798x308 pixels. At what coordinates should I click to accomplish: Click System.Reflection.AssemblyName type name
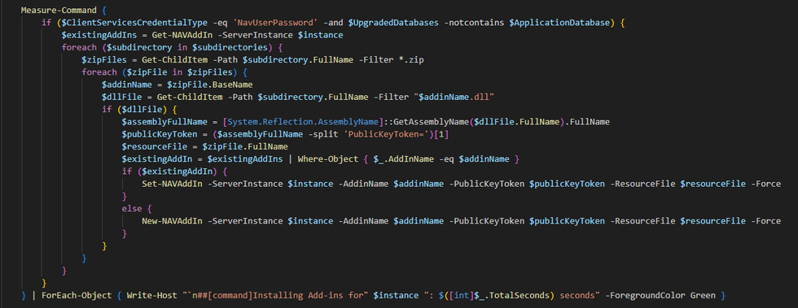(x=303, y=122)
